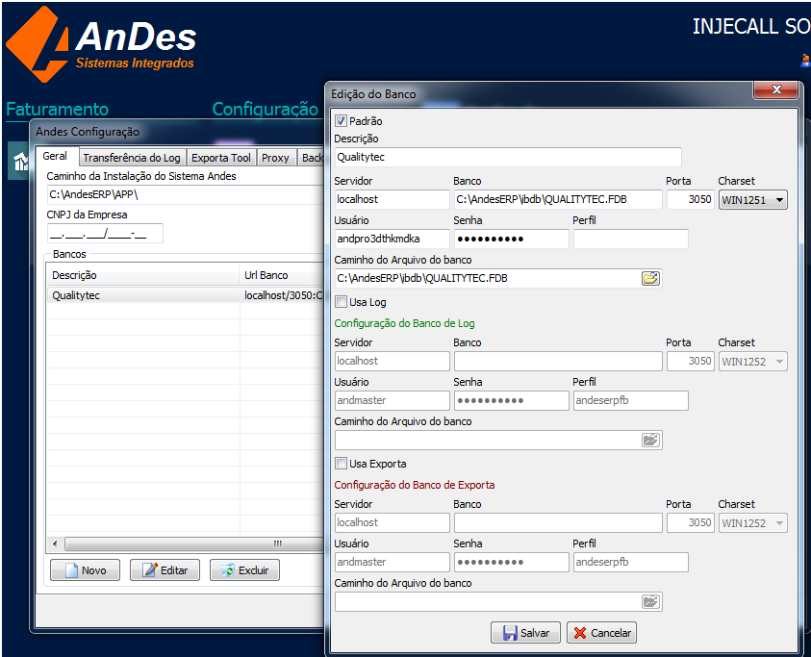Image resolution: width=811 pixels, height=657 pixels.
Task: Open the export bank Charset dropdown
Action: (x=753, y=522)
